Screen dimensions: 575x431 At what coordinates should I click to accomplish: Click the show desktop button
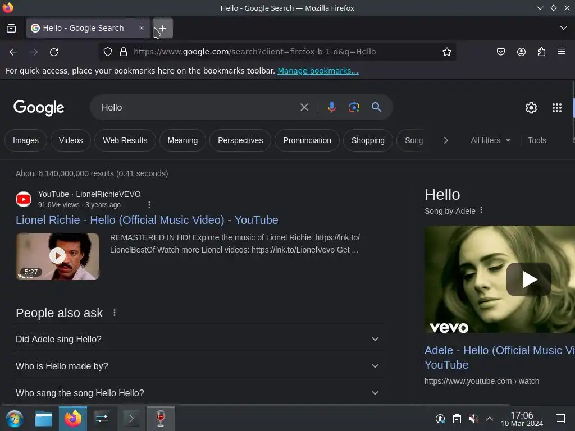[560, 419]
